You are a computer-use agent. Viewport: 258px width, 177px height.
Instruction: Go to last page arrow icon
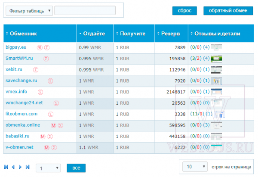point(28,167)
